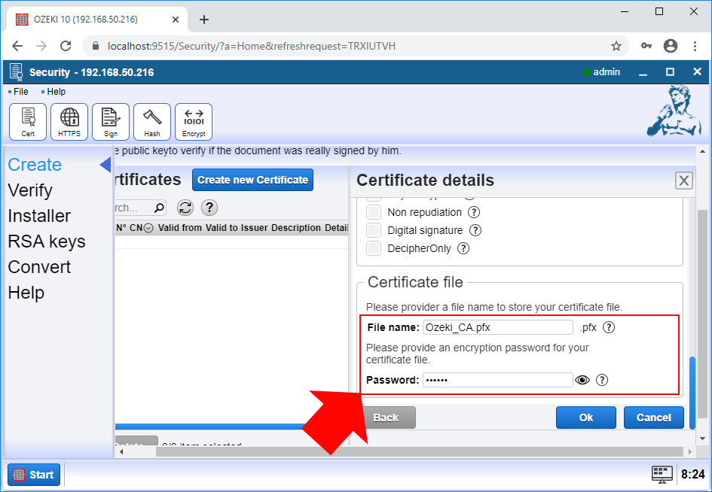This screenshot has width=712, height=492.
Task: Click the Description column header
Action: point(296,228)
